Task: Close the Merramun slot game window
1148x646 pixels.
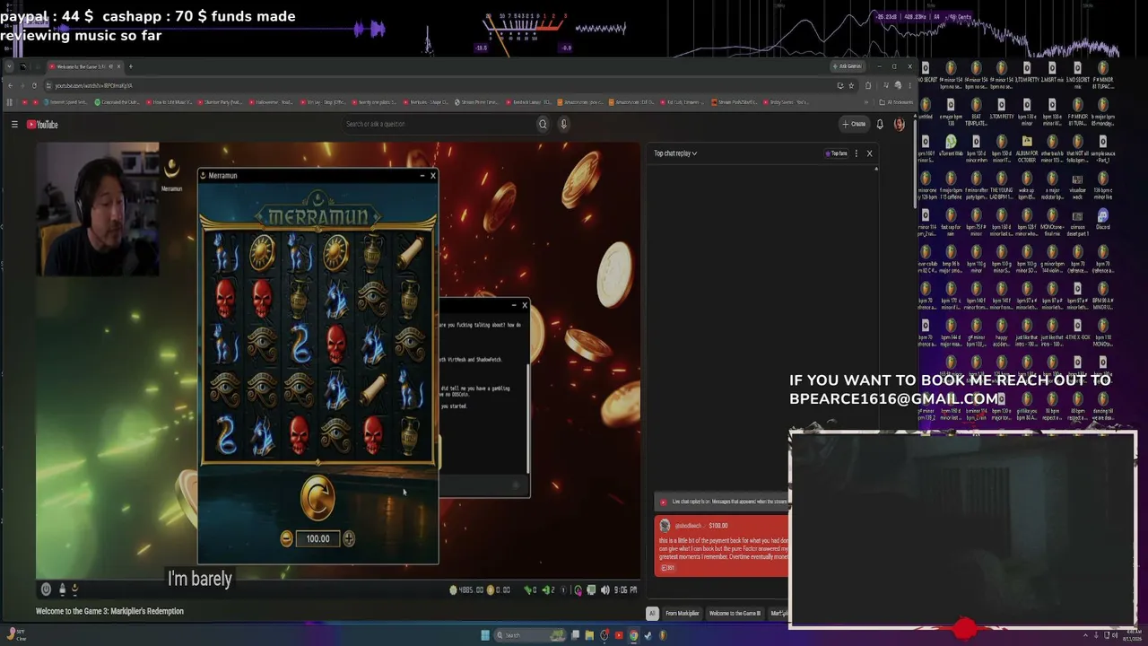Action: (x=432, y=175)
